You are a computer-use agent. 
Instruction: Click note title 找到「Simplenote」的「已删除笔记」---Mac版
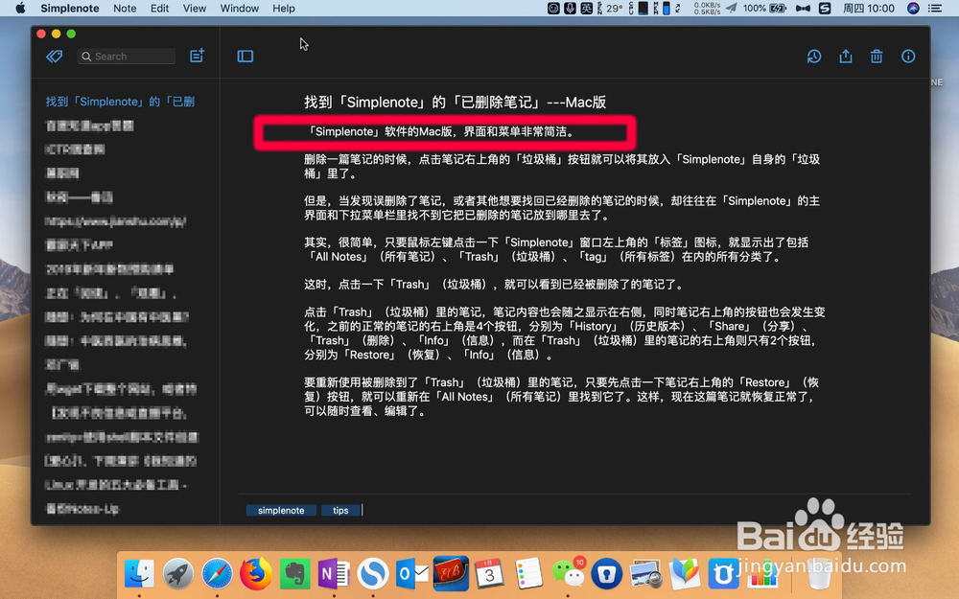coord(455,103)
